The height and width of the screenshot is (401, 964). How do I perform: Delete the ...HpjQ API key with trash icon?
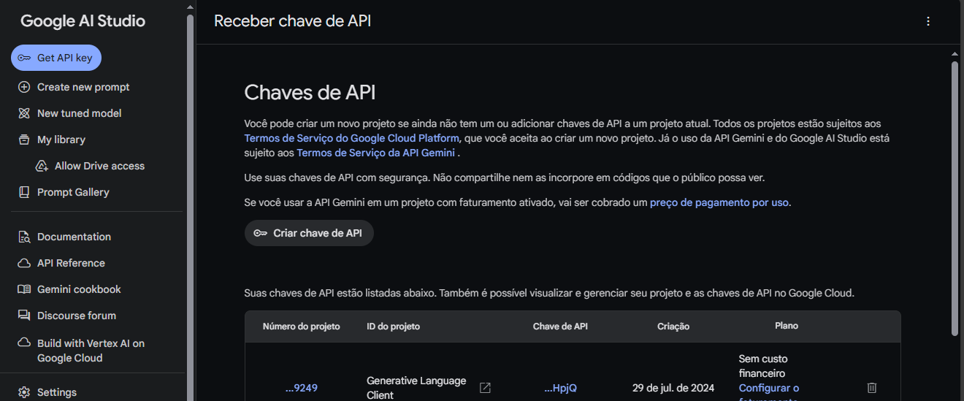click(x=871, y=388)
